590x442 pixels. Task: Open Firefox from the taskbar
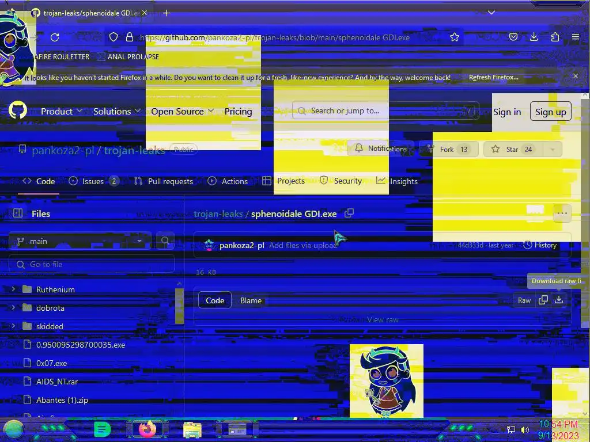point(147,429)
